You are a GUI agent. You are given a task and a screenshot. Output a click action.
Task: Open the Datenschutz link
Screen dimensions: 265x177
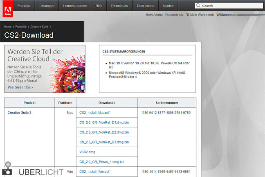coord(174,15)
